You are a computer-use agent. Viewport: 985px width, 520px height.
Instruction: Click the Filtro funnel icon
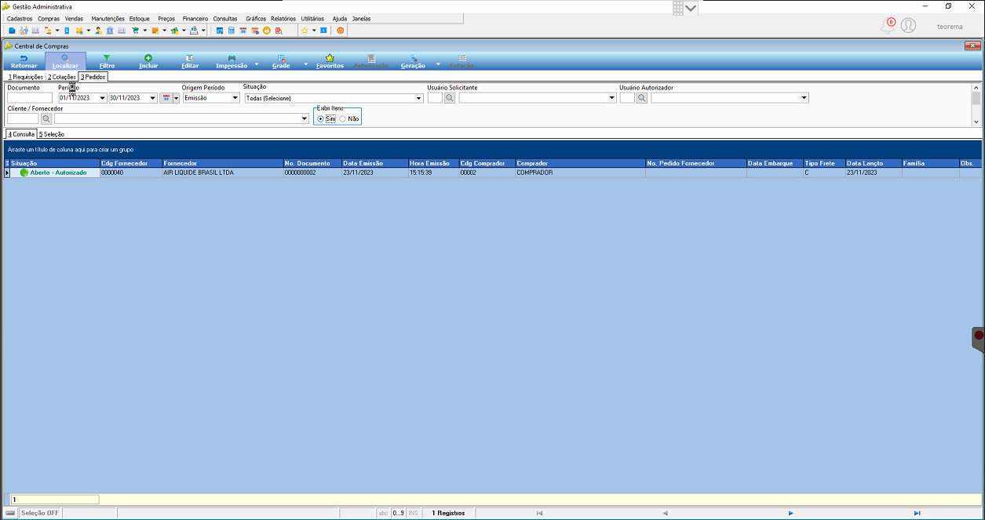click(107, 58)
